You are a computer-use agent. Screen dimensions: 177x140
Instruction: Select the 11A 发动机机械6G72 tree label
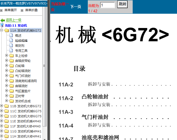click(26, 31)
